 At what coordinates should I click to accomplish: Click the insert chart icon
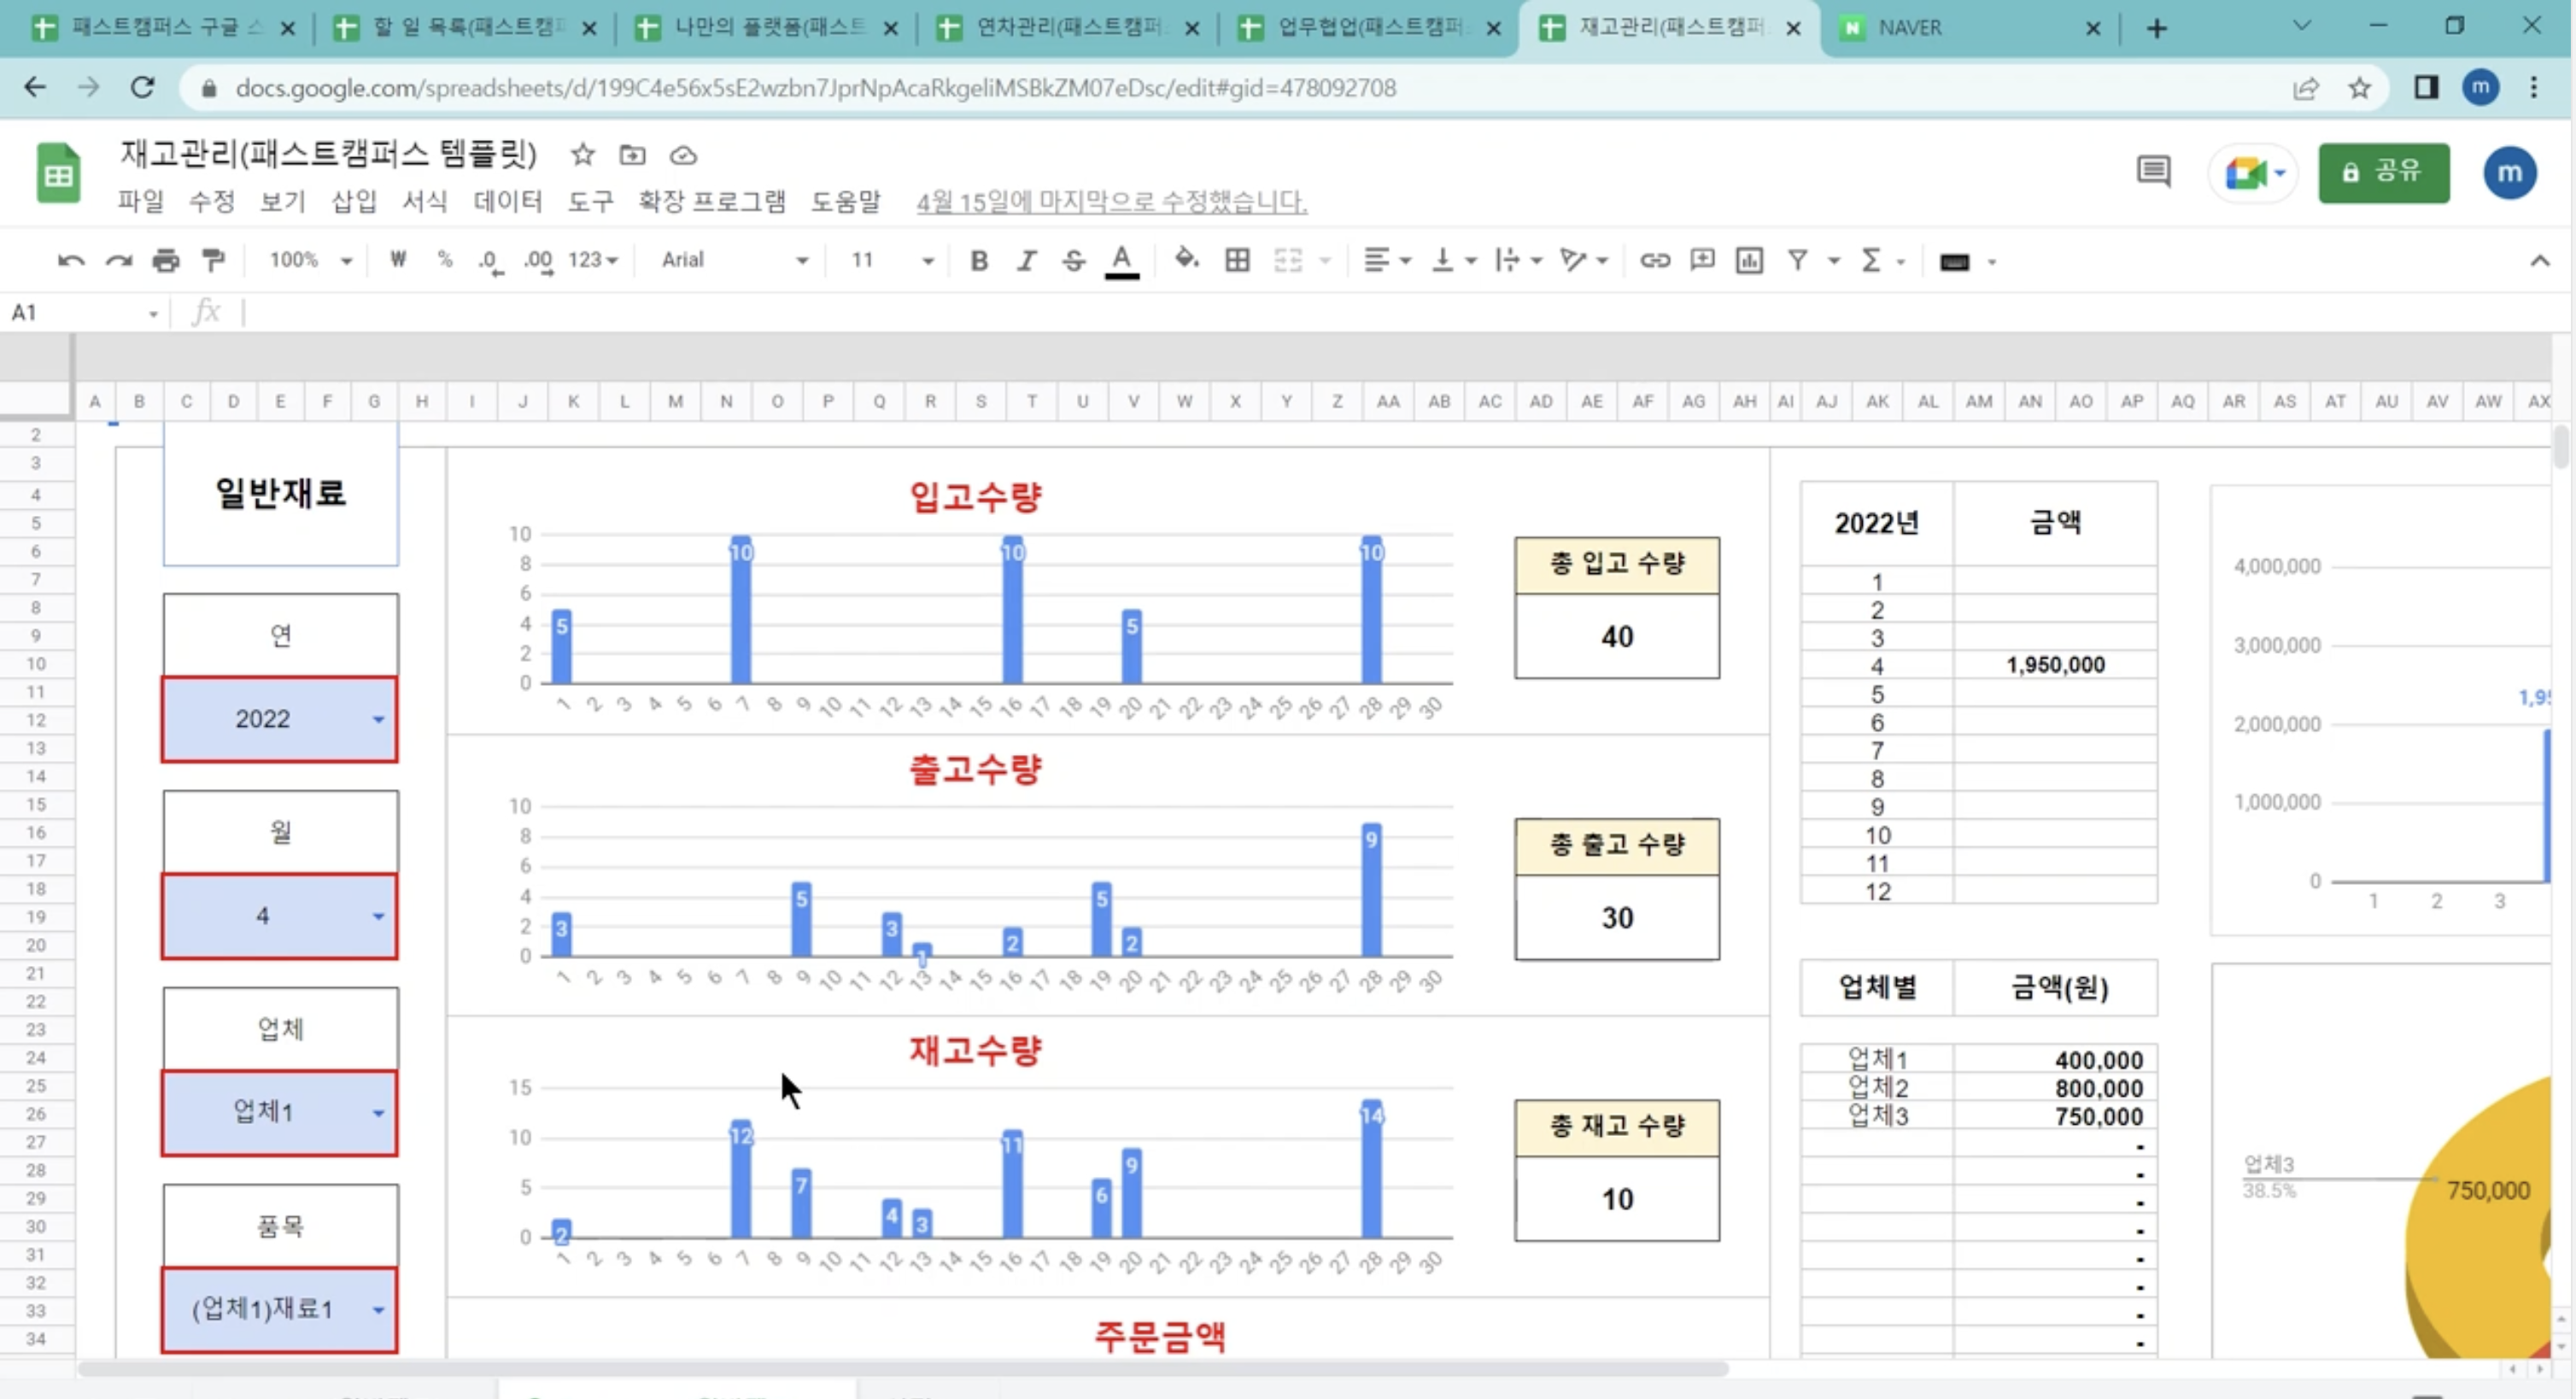tap(1749, 261)
